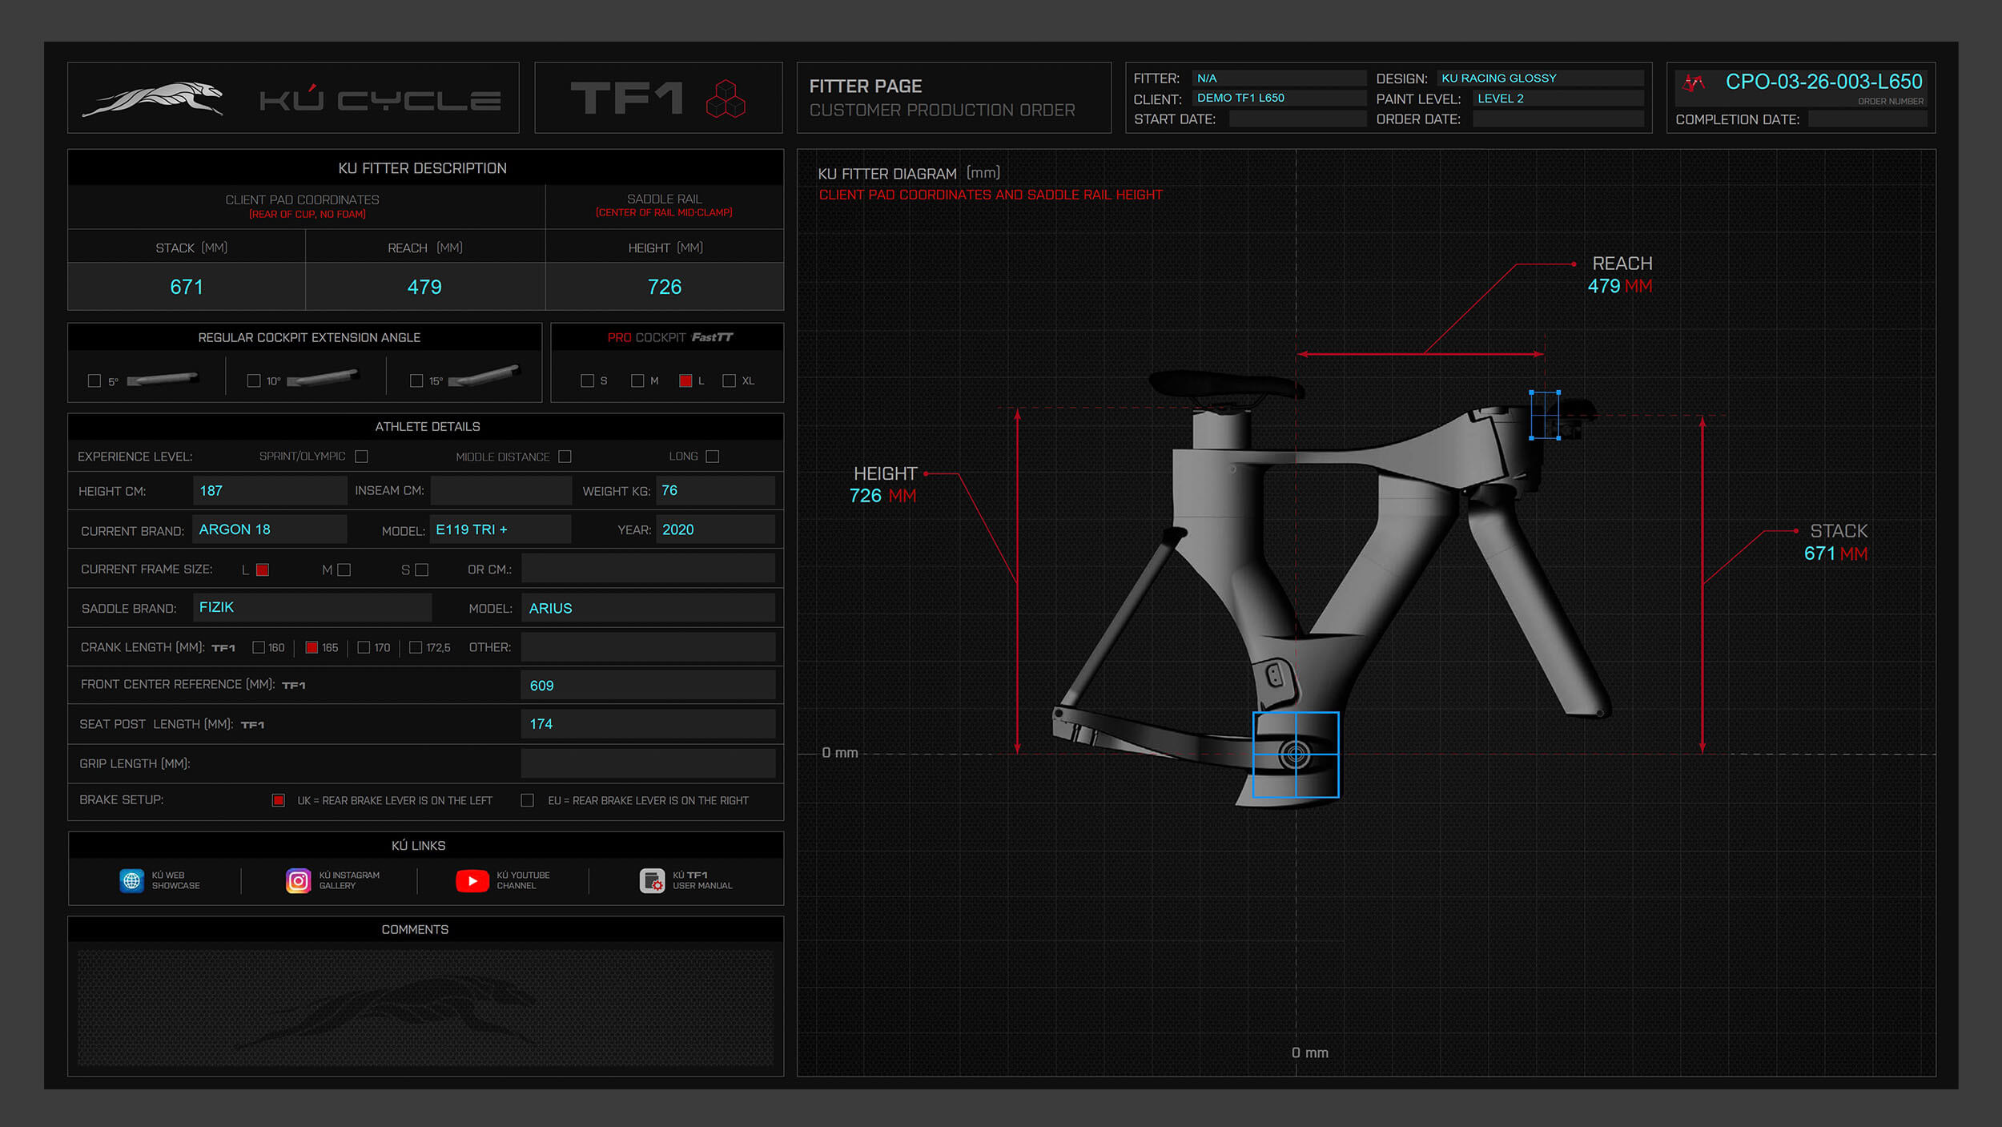Click the empty Order Date field

pyautogui.click(x=1558, y=119)
